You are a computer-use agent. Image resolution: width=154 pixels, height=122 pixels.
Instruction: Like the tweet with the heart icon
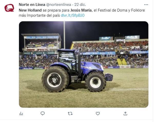[98, 114]
